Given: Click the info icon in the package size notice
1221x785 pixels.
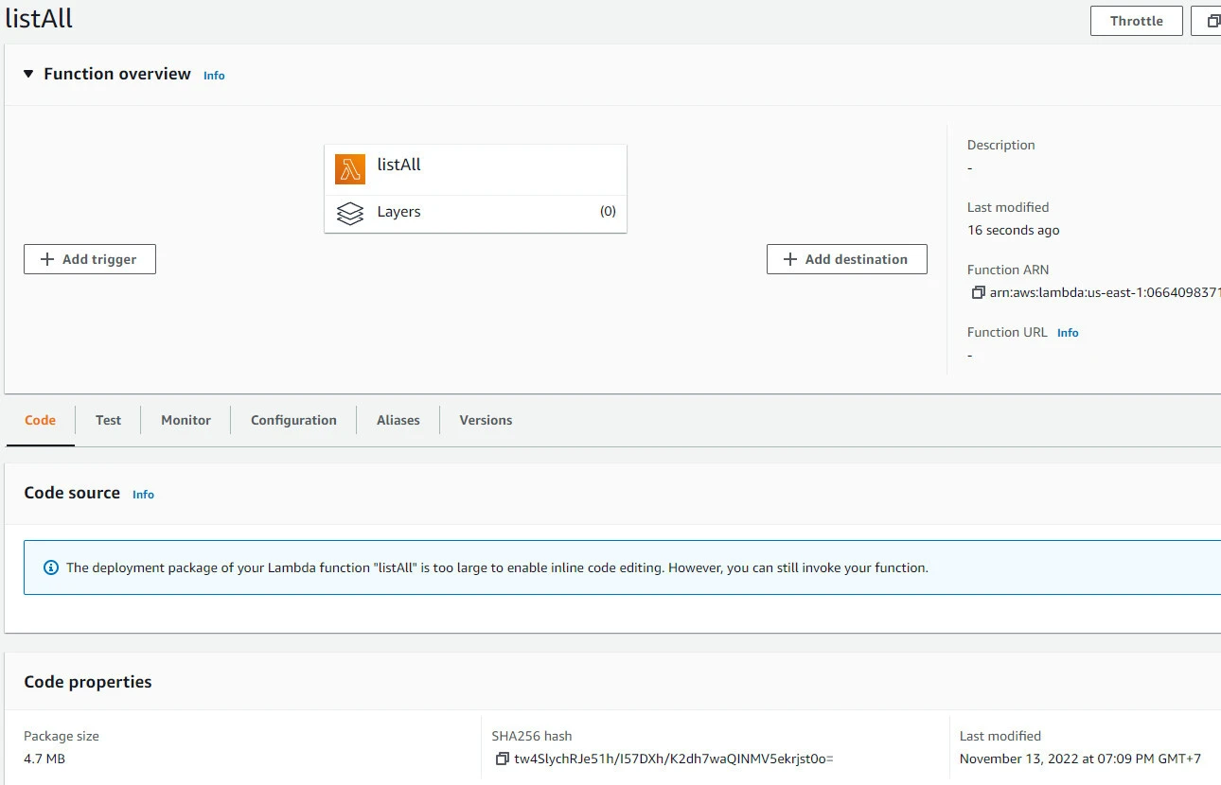Looking at the screenshot, I should coord(51,568).
